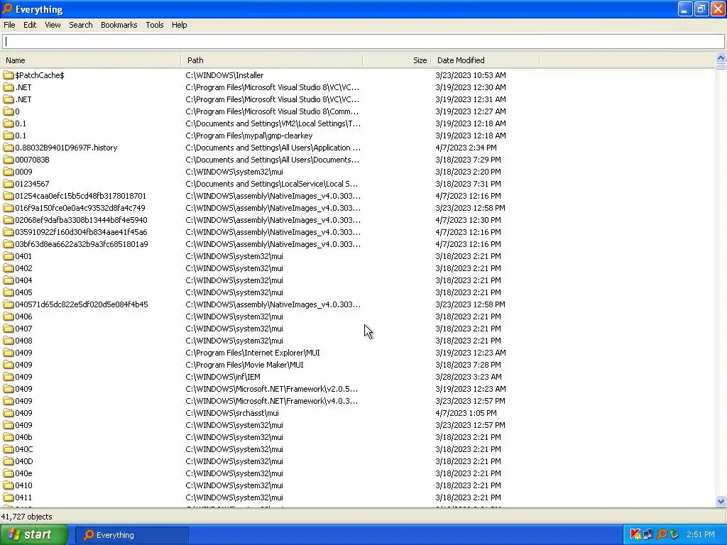
Task: Select folder icon for 0007083B
Action: 9,160
